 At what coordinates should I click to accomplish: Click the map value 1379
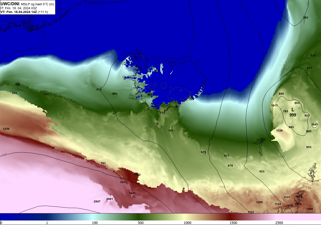point(289,206)
